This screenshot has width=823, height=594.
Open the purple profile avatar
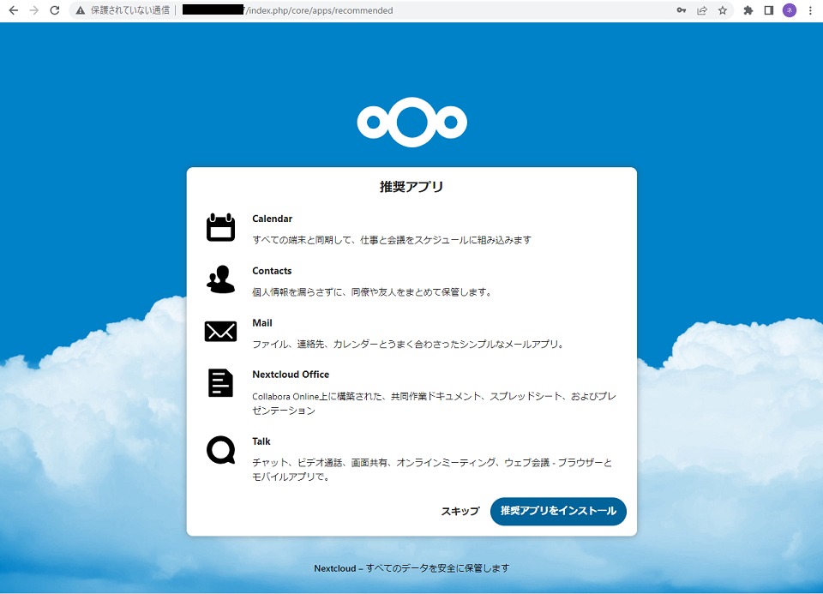coord(790,10)
